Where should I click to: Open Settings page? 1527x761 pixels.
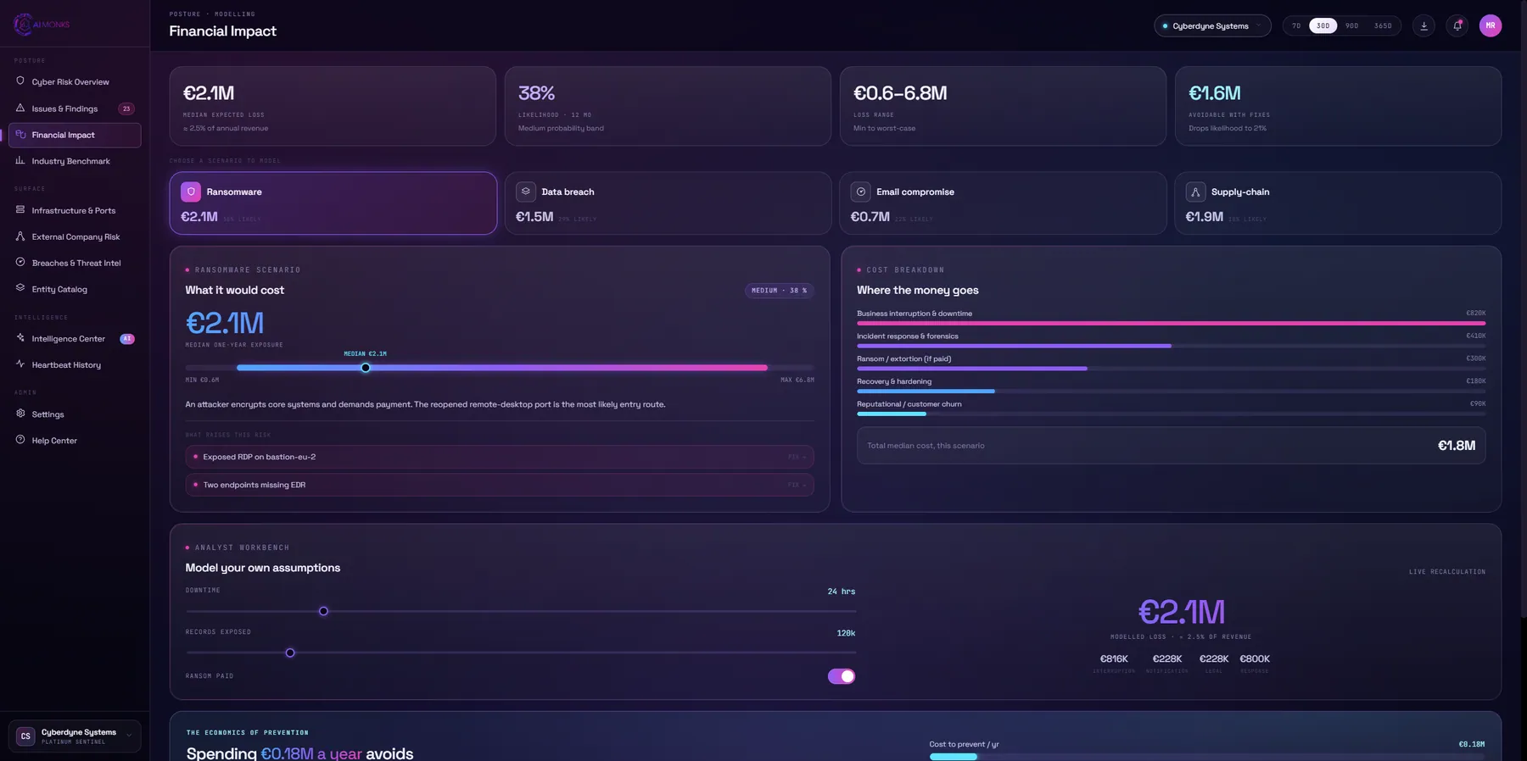click(75, 414)
